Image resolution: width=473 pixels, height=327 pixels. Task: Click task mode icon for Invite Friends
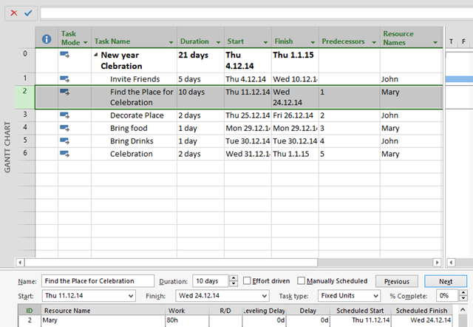coord(65,78)
